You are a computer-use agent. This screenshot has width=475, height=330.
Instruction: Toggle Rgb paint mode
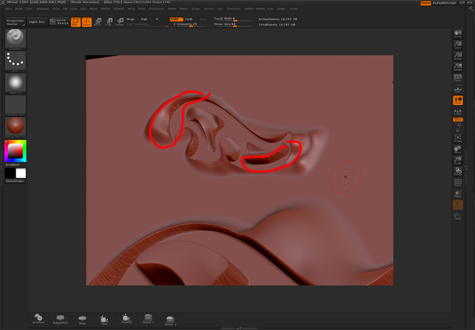click(x=144, y=19)
